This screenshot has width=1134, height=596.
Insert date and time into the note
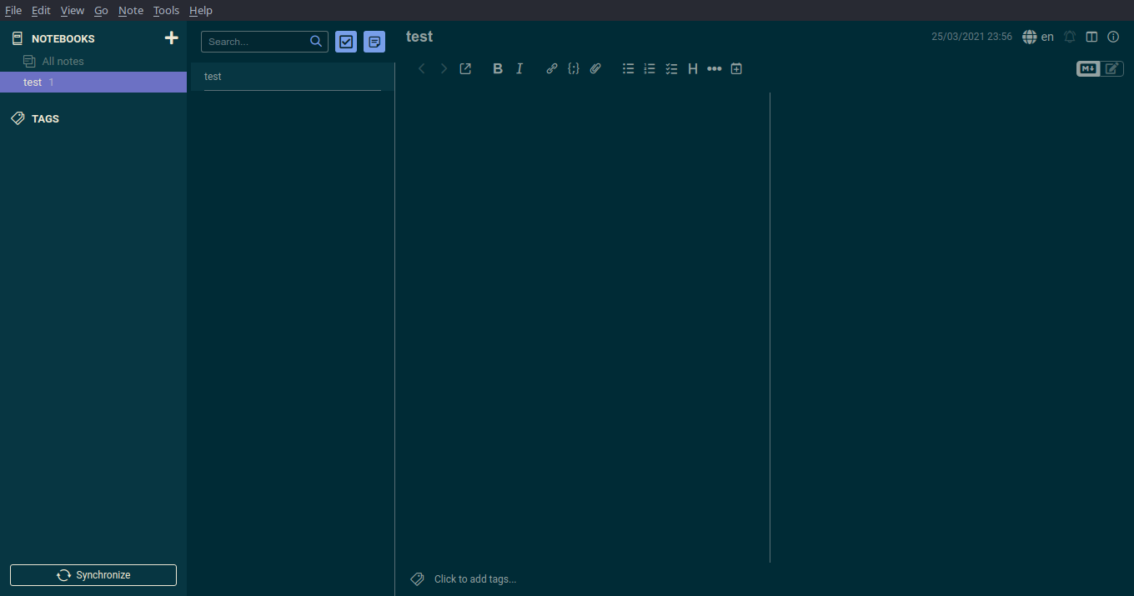click(x=736, y=68)
